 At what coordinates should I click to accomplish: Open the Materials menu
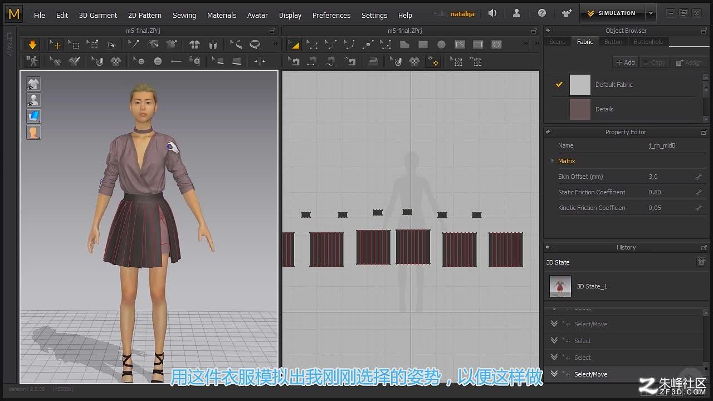[222, 15]
